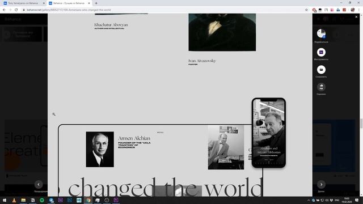Screen dimensions: 363x204
Task: Go back in browser history
Action: (x=4, y=10)
